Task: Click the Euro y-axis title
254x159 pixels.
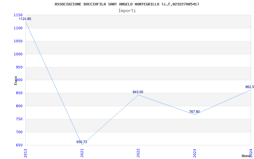Action: pyautogui.click(x=16, y=80)
